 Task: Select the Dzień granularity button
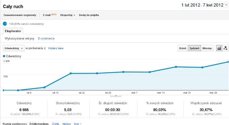click(x=183, y=48)
